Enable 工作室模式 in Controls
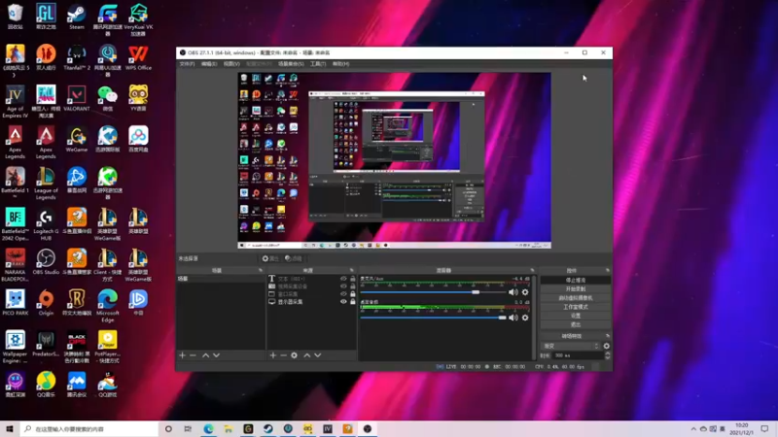The width and height of the screenshot is (778, 437). (x=576, y=307)
